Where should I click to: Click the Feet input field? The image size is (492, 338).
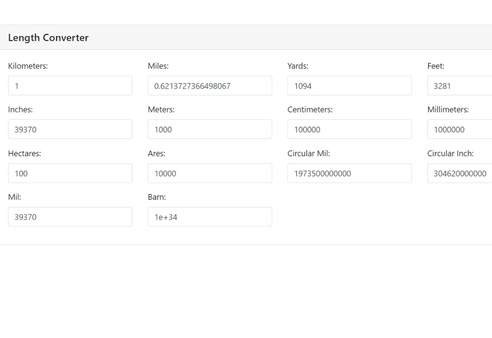461,86
